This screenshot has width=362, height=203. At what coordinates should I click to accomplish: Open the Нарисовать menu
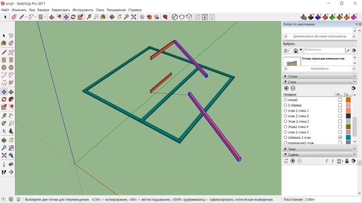(x=61, y=10)
